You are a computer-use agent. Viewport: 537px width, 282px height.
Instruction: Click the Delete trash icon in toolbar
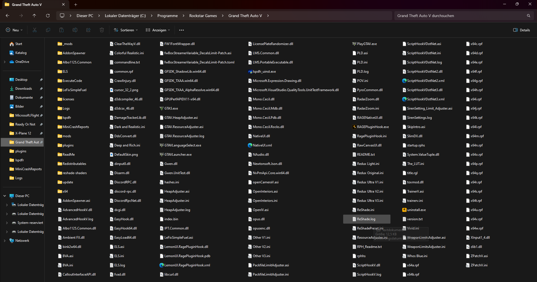pyautogui.click(x=102, y=30)
